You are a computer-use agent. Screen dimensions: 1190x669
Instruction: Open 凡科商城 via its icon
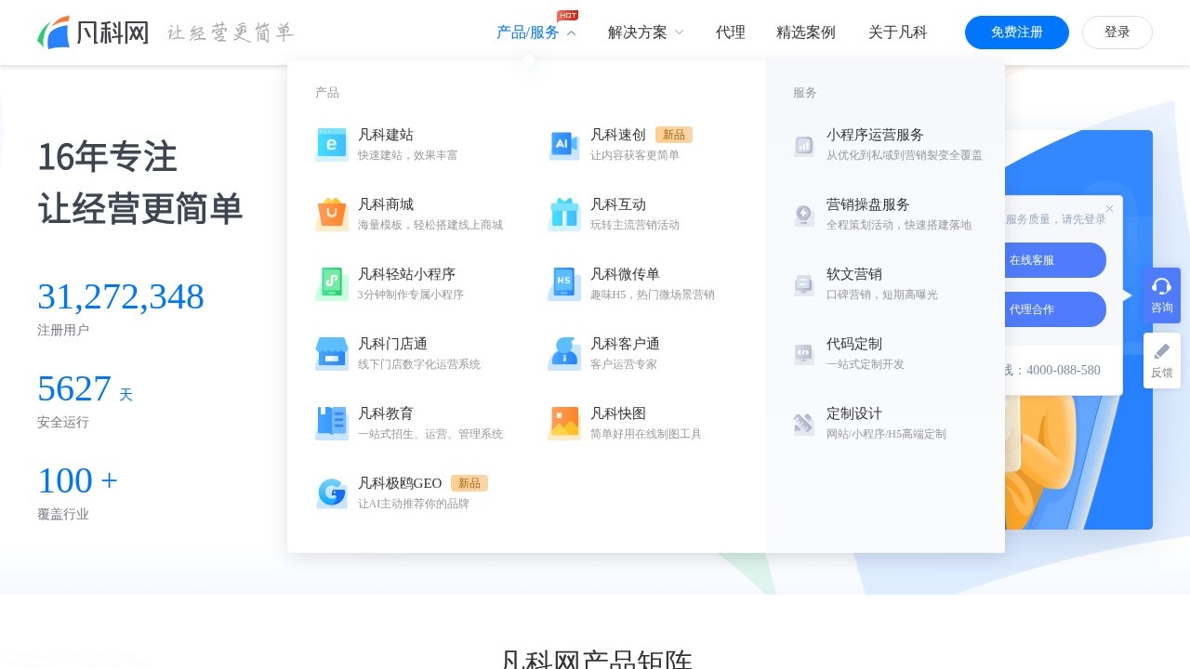(x=332, y=214)
